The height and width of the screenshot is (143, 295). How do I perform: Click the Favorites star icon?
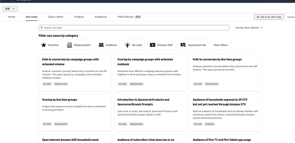(x=44, y=45)
